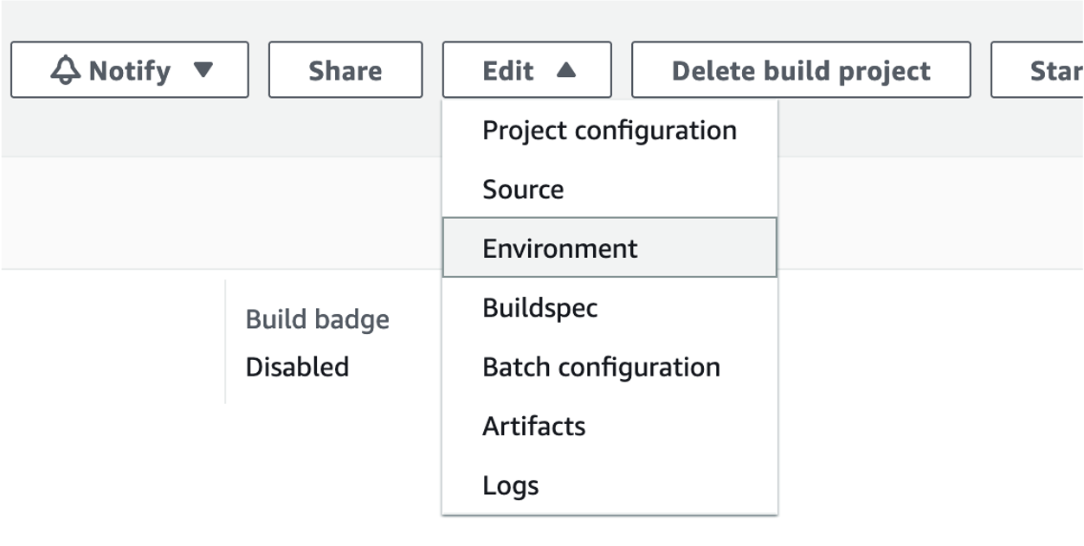Click the vertical divider beside Build badge
The image size is (1084, 546).
[225, 342]
